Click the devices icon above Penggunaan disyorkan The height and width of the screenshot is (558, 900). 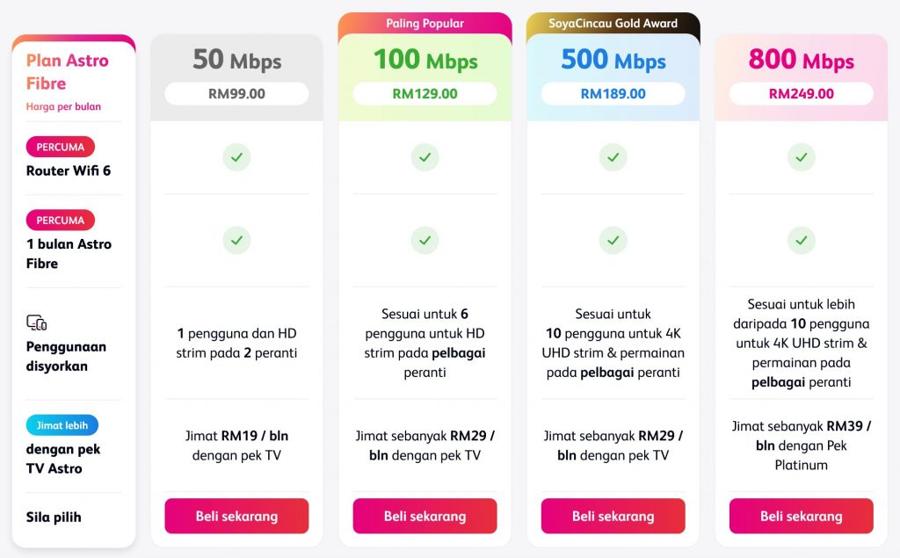37,322
